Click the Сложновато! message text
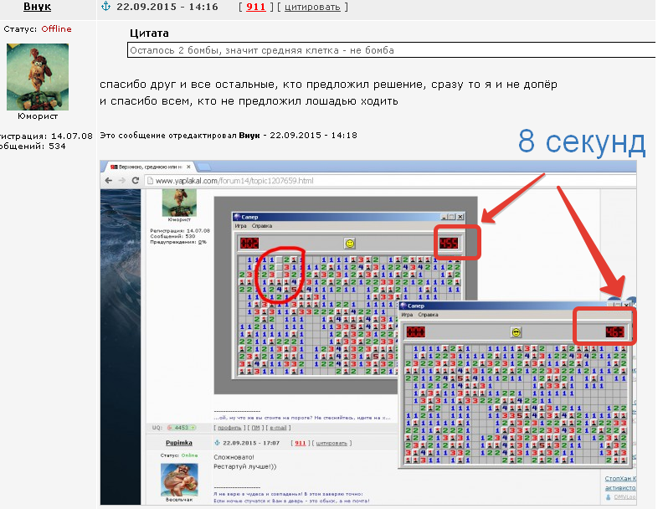The width and height of the screenshot is (663, 509). point(234,457)
